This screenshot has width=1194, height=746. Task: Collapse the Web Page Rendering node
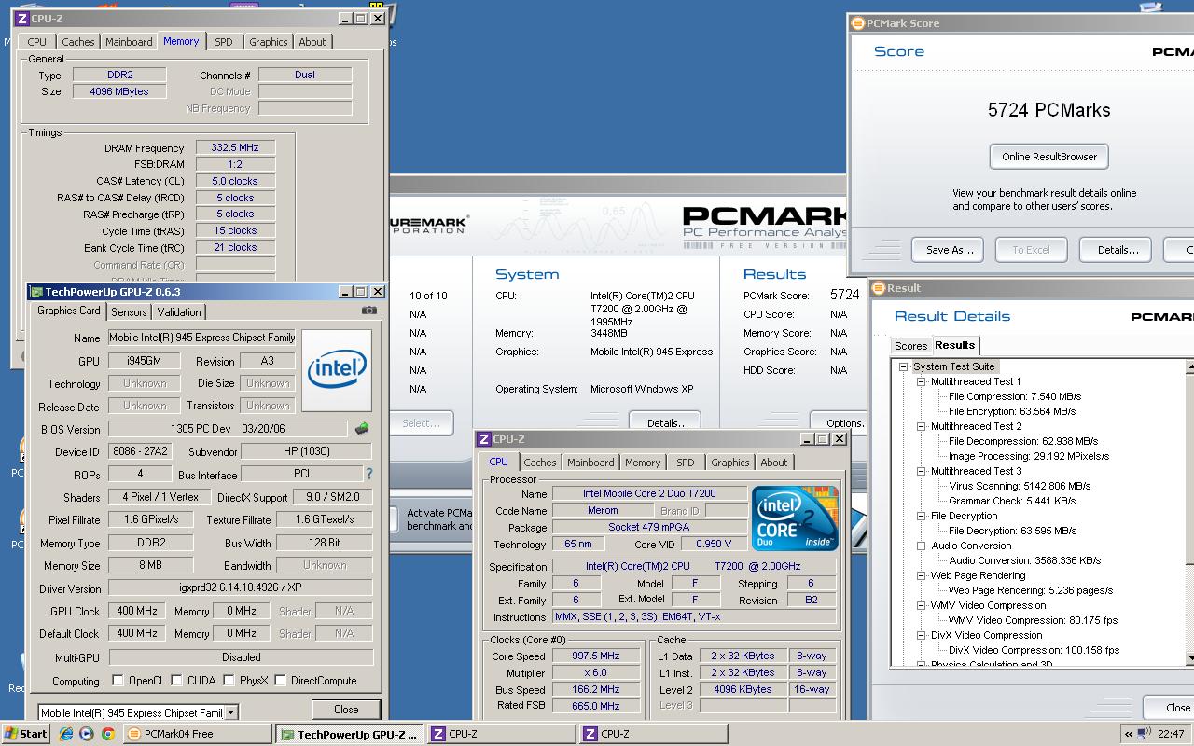click(921, 575)
